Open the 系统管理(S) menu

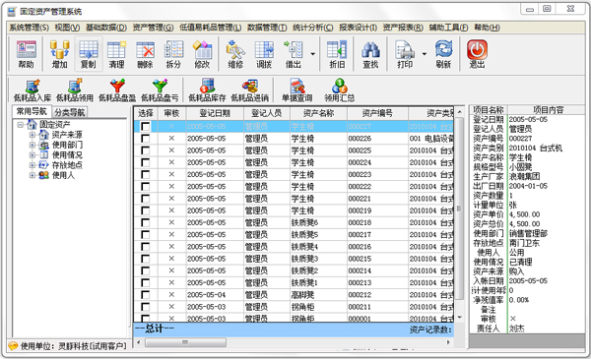tap(29, 28)
